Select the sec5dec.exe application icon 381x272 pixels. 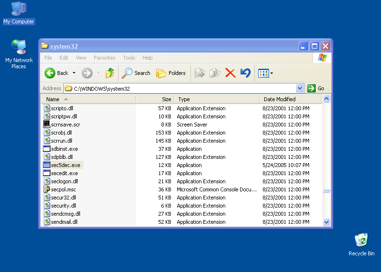coord(46,165)
